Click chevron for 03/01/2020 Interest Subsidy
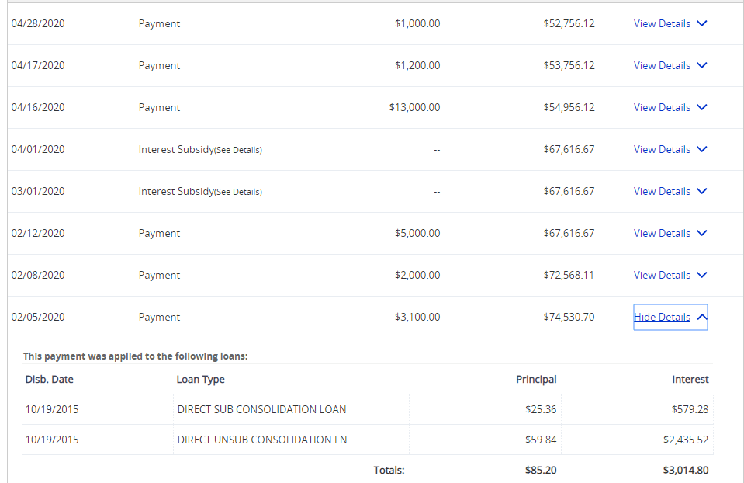 pos(702,192)
